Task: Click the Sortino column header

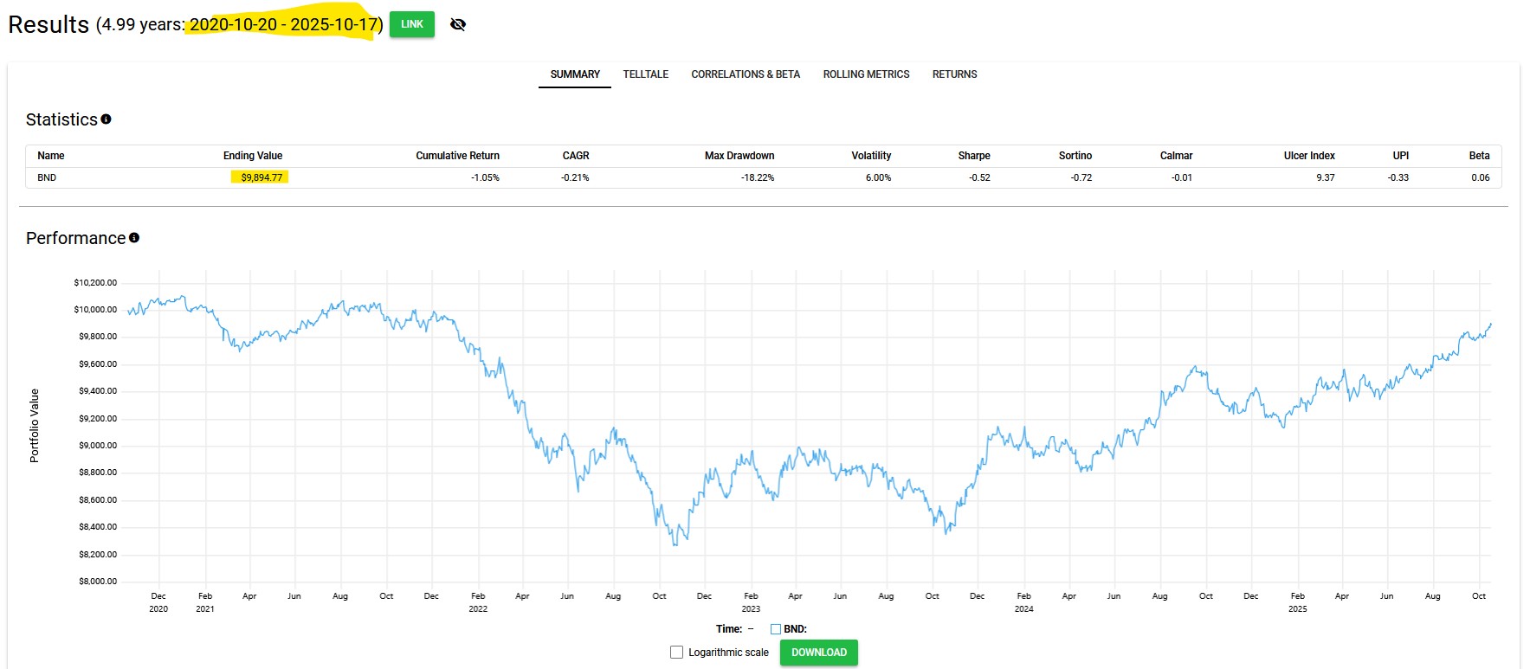Action: pyautogui.click(x=1075, y=156)
